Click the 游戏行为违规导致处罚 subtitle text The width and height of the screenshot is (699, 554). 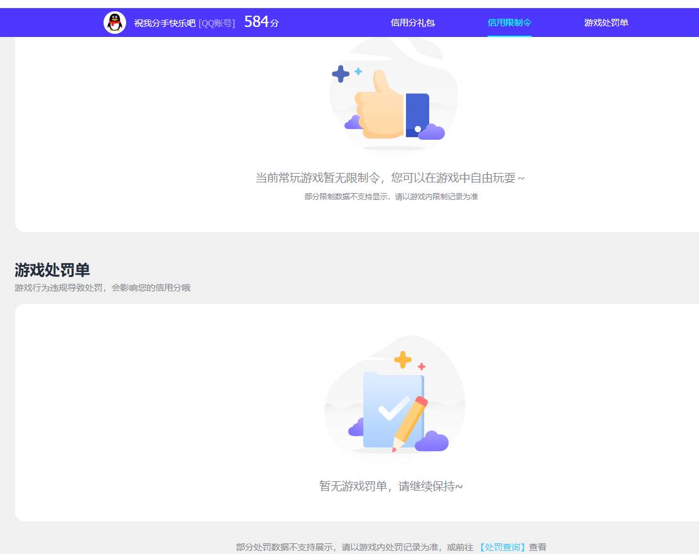[102, 288]
